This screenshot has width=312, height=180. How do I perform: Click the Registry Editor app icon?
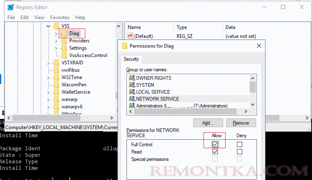click(x=11, y=7)
